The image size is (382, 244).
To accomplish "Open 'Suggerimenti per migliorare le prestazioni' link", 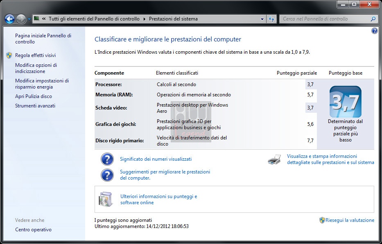I will [x=165, y=175].
